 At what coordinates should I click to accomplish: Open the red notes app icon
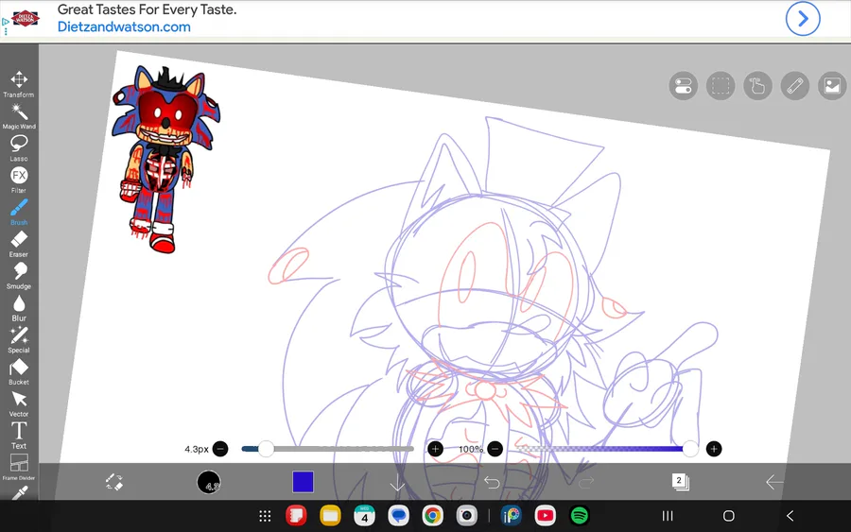point(296,516)
